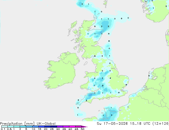
Task: Click the 15–20 mm blue legend swatch
Action: pyautogui.click(x=41, y=127)
